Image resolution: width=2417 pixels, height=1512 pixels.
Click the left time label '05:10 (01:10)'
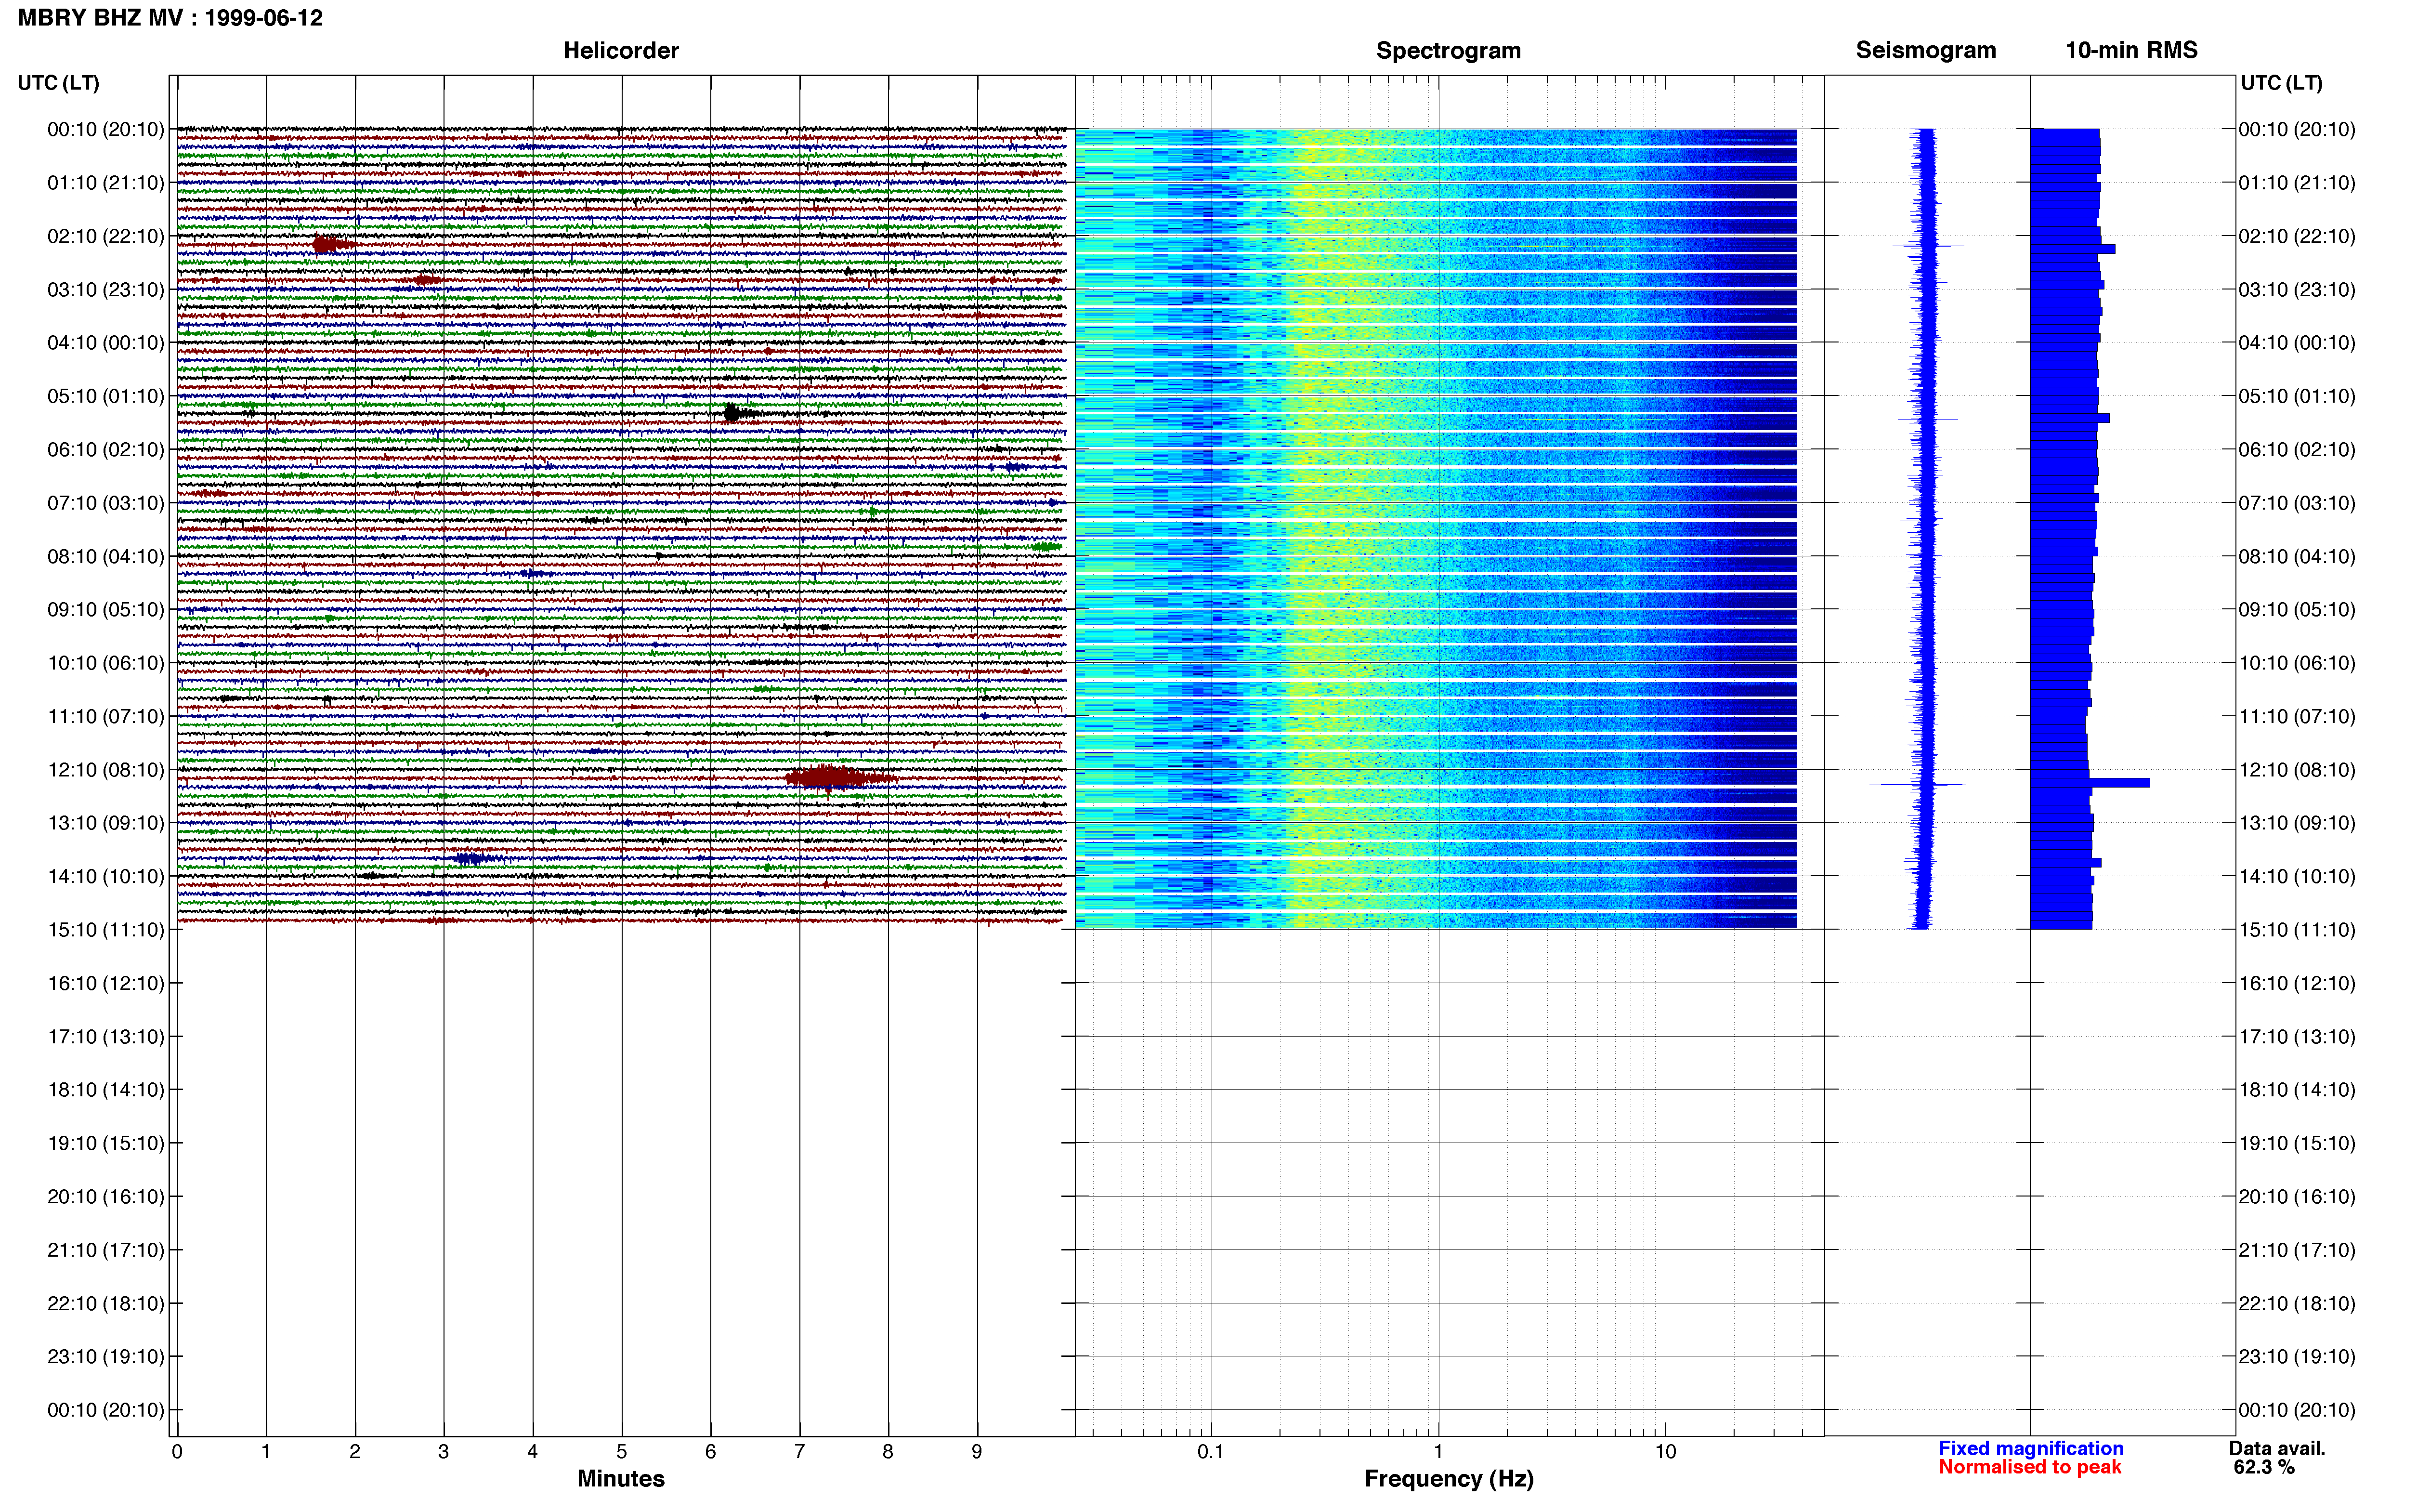[105, 396]
